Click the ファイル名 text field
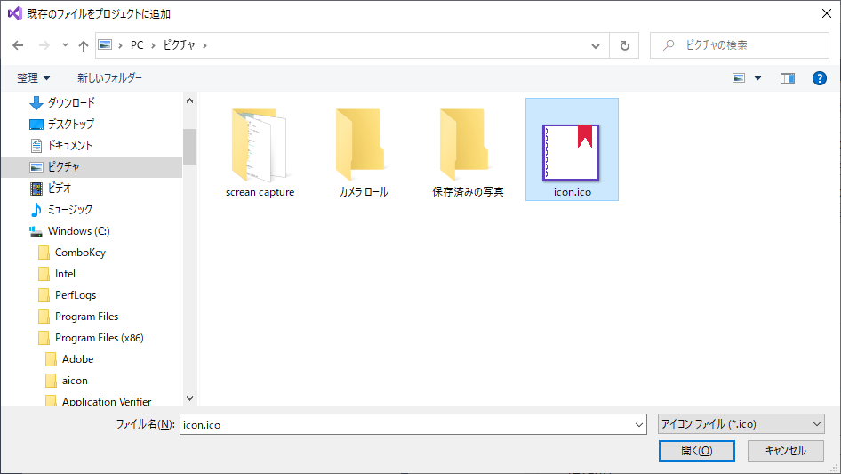This screenshot has height=474, width=841. click(406, 424)
